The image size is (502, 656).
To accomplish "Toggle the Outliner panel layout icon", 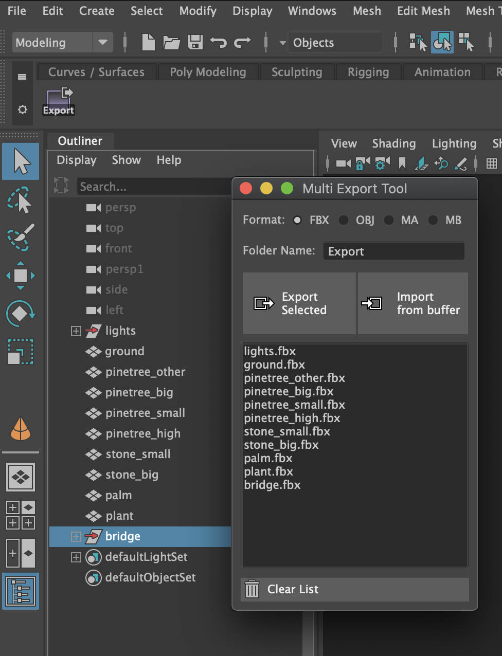I will click(x=21, y=591).
